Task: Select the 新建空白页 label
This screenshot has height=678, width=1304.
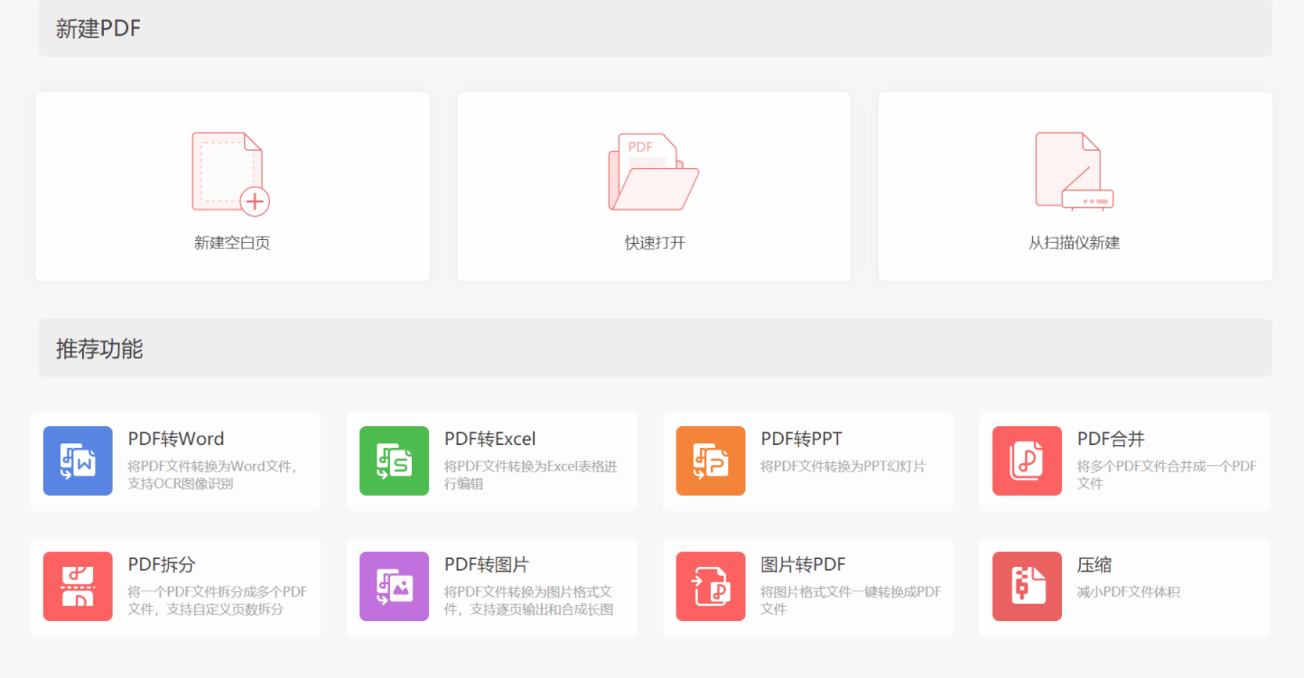Action: click(232, 243)
